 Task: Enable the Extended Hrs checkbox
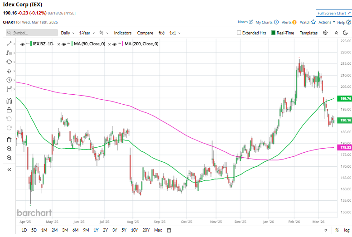(x=239, y=33)
